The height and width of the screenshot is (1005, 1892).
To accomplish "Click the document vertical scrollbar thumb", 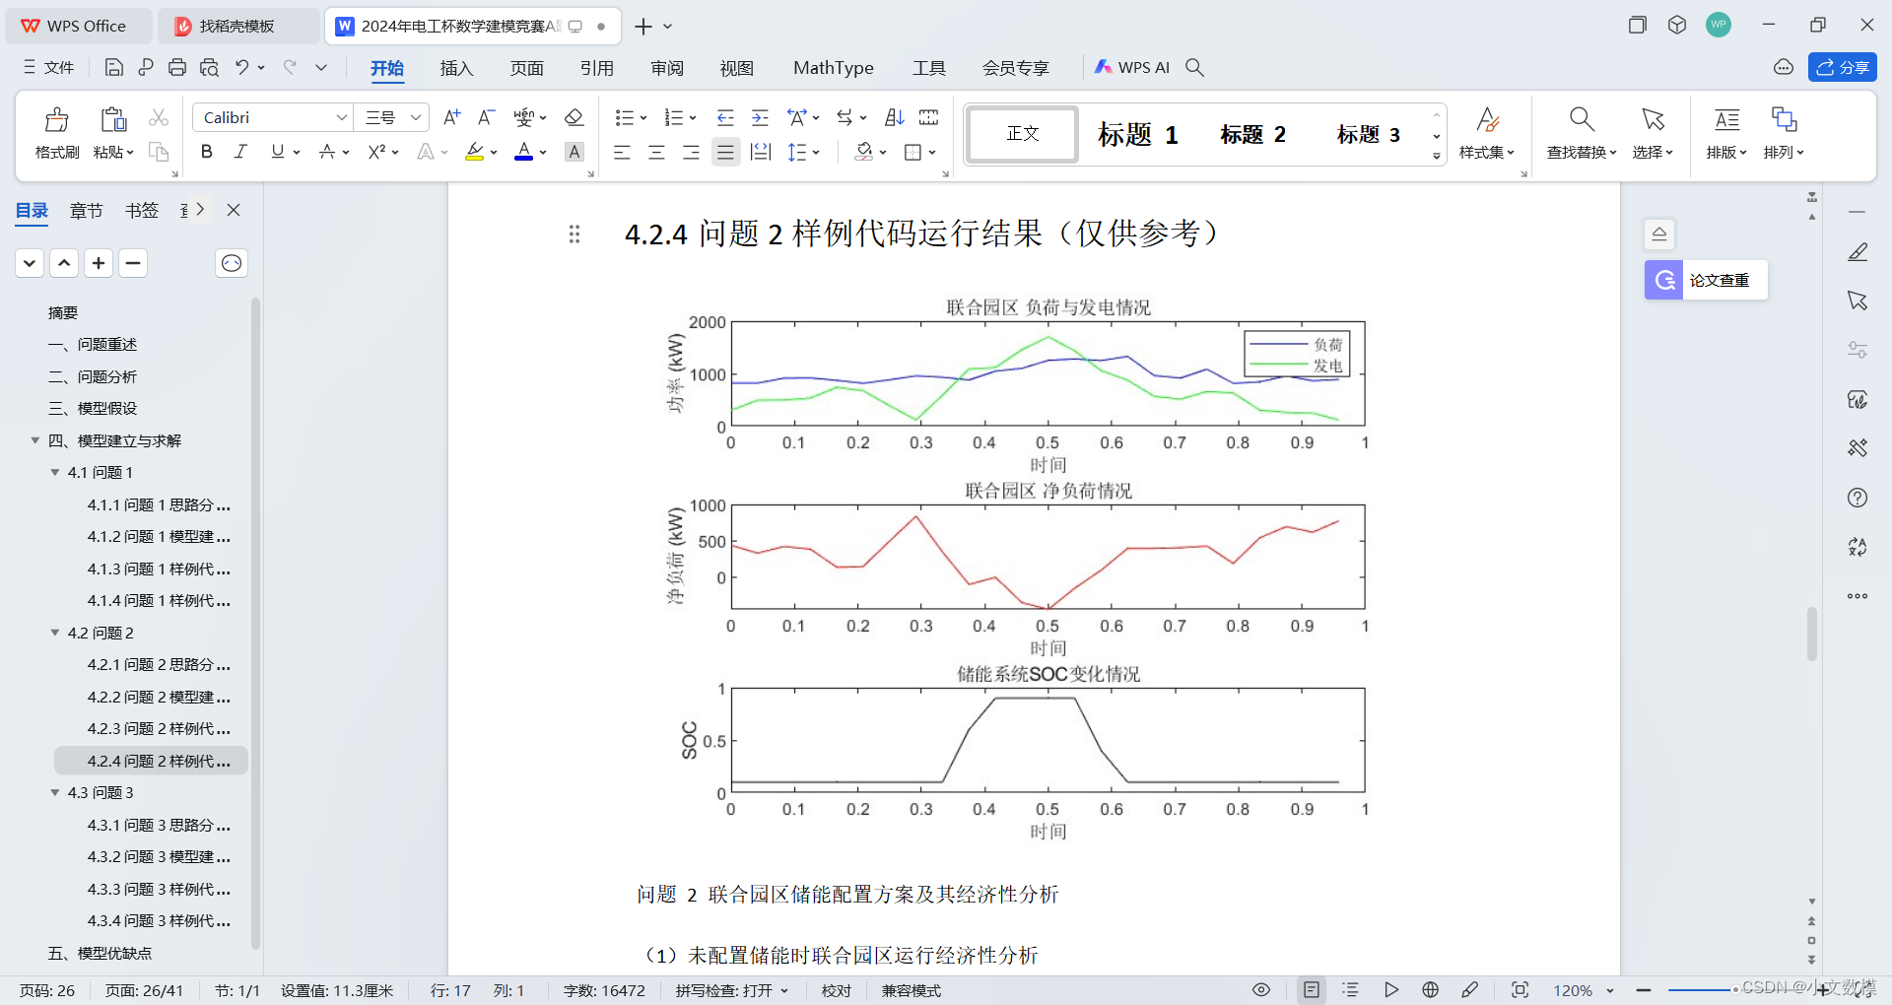I will click(x=1811, y=634).
